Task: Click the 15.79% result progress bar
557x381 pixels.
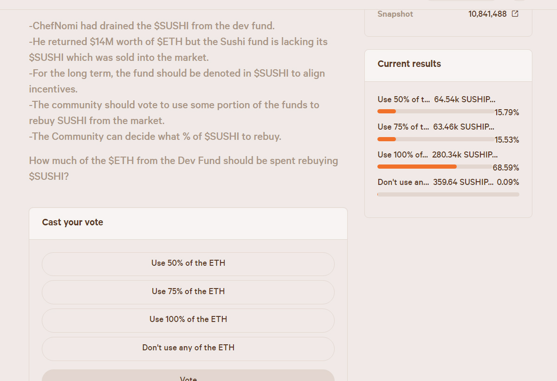Action: [x=436, y=112]
